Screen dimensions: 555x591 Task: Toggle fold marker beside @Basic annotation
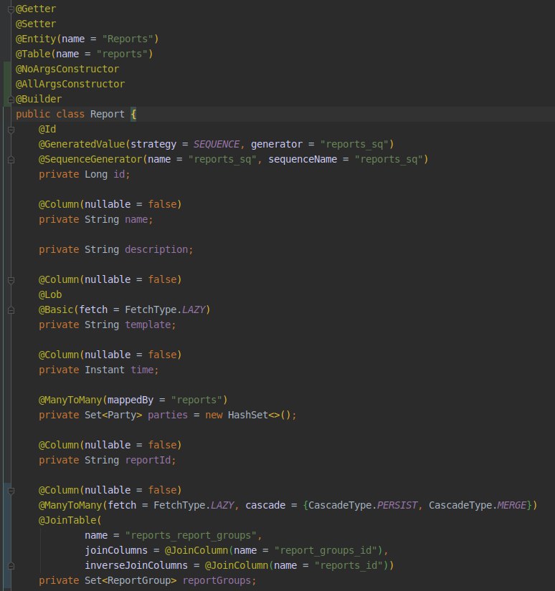click(x=11, y=310)
